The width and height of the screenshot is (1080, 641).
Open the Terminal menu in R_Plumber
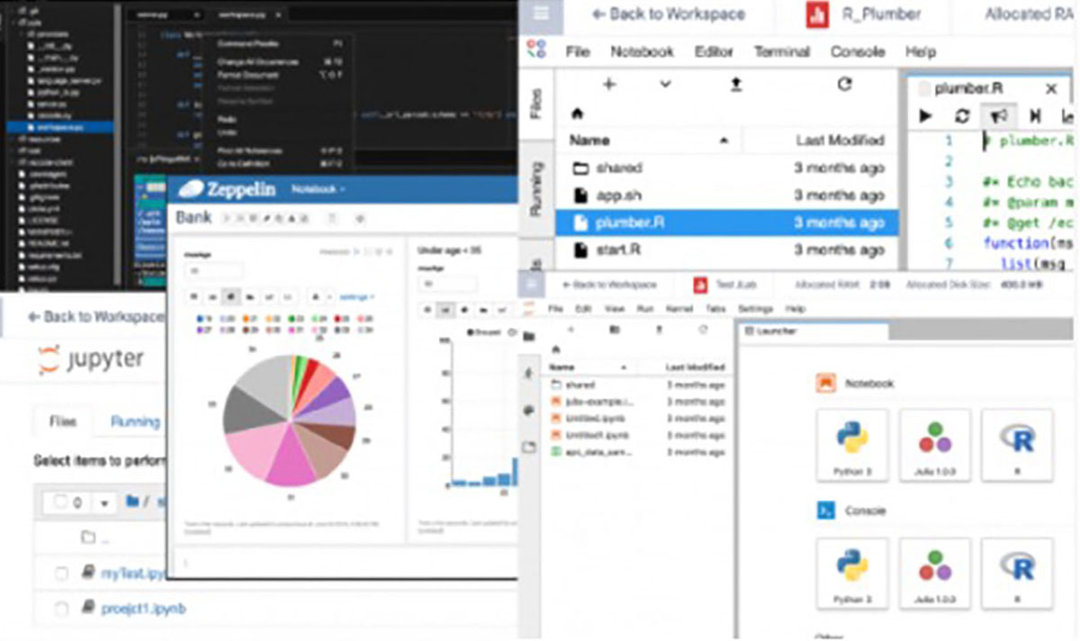[780, 51]
